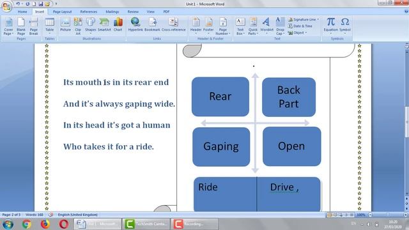Viewport: 409px width, 230px height.
Task: Switch to the Recording taskbar window
Action: 194,224
